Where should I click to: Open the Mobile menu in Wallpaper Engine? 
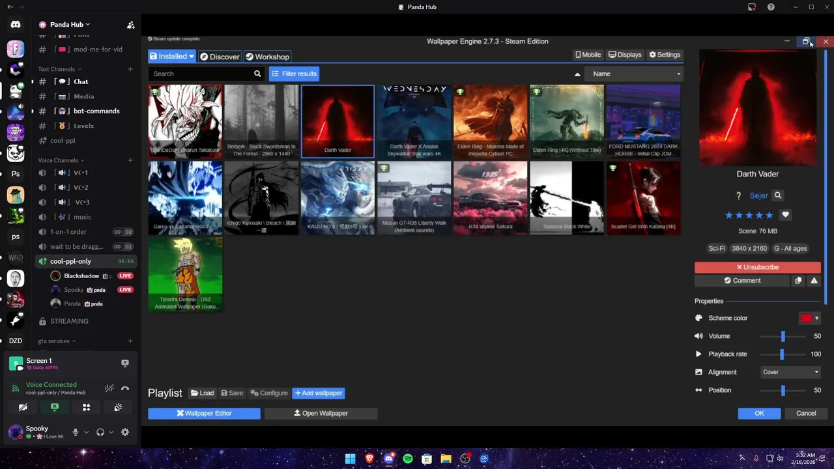point(588,55)
